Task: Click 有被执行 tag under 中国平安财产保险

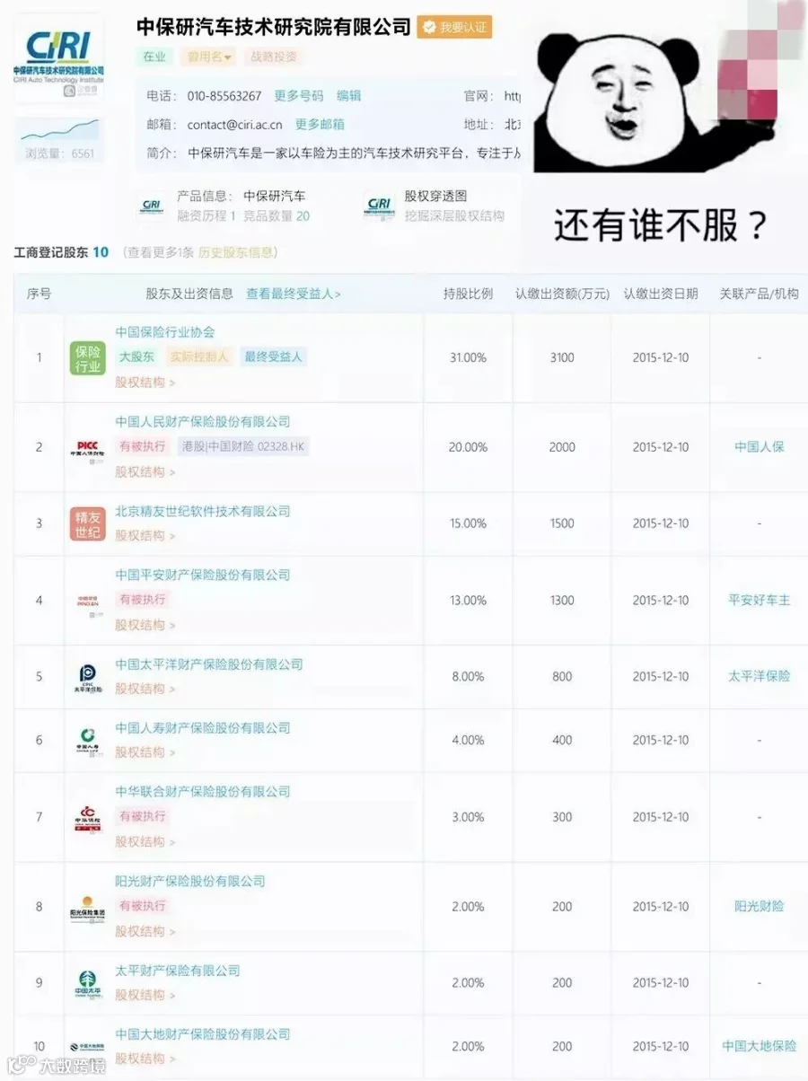Action: coord(143,600)
